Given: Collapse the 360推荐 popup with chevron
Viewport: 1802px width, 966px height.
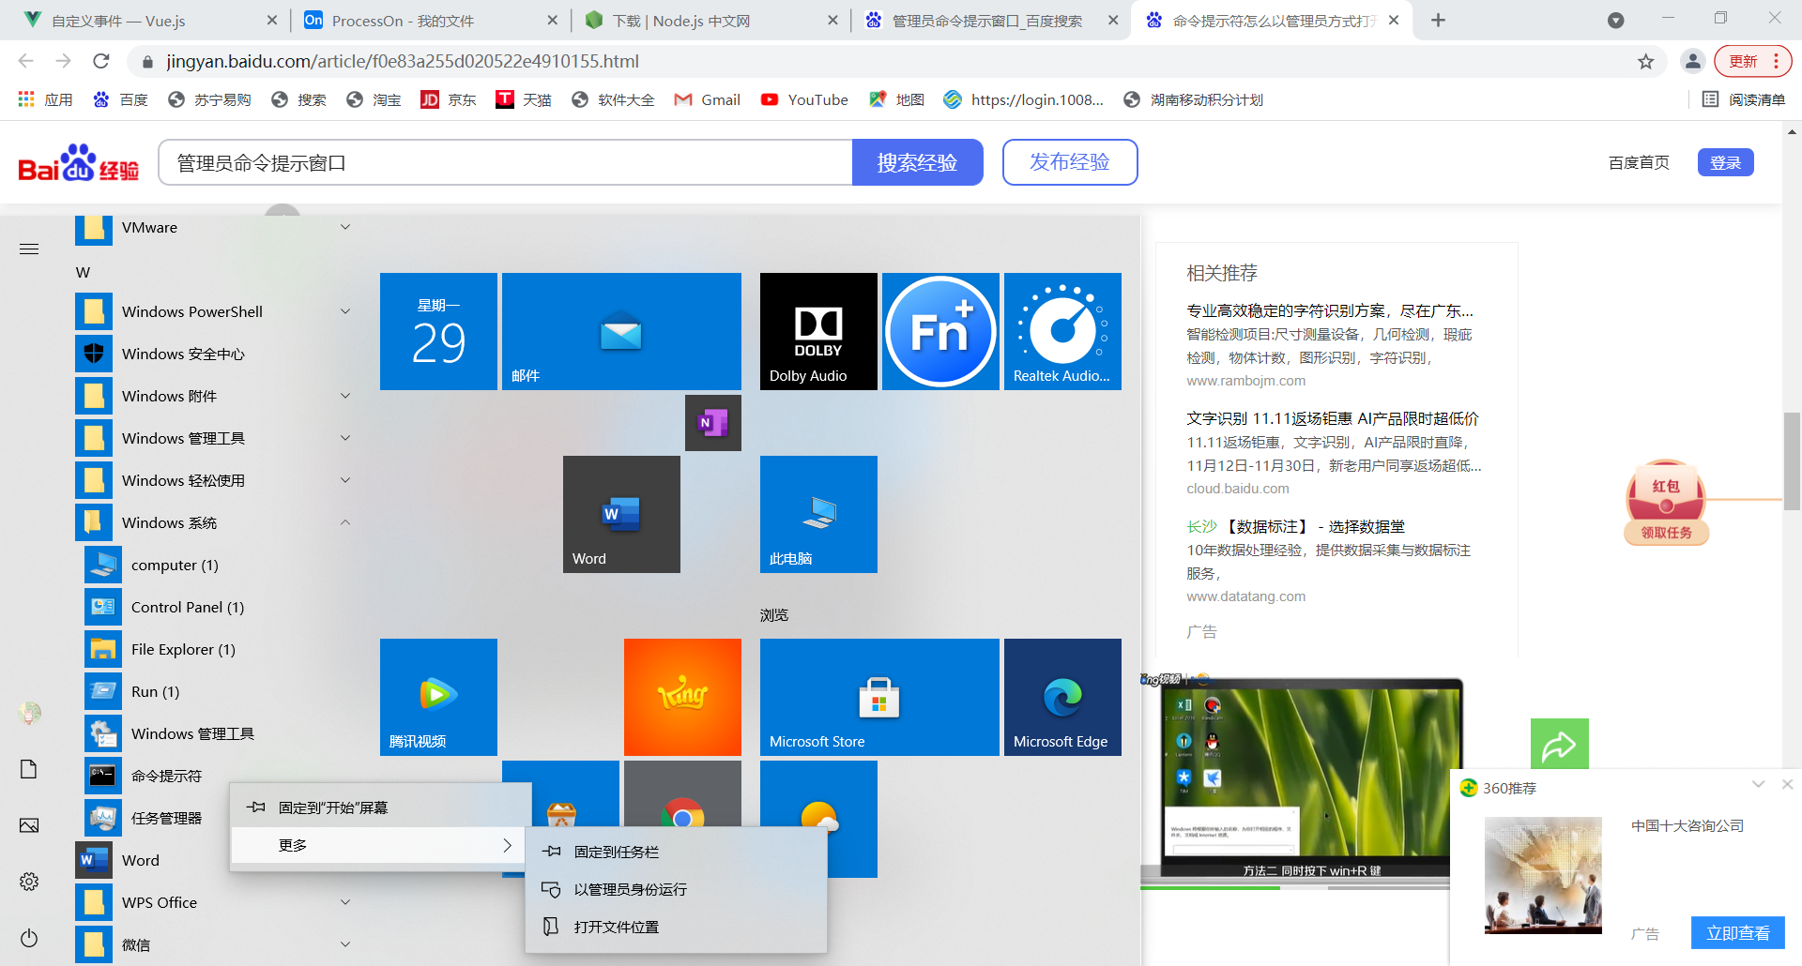Looking at the screenshot, I should tap(1759, 784).
